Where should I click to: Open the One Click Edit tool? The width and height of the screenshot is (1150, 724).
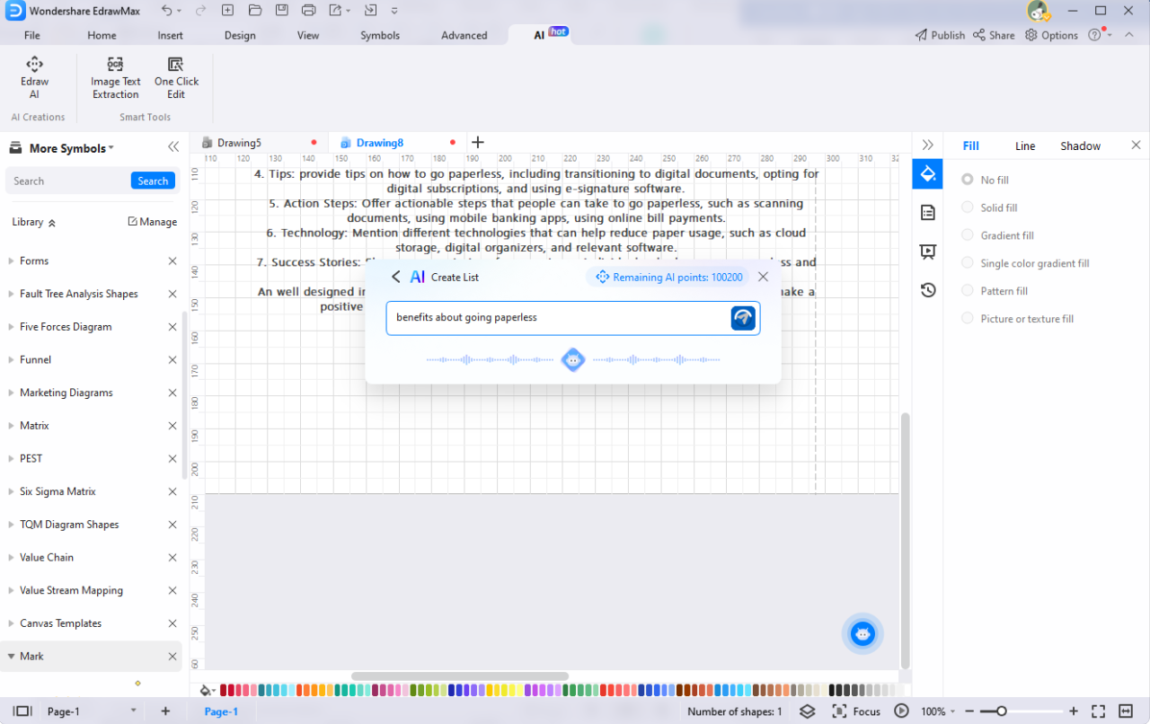[176, 76]
